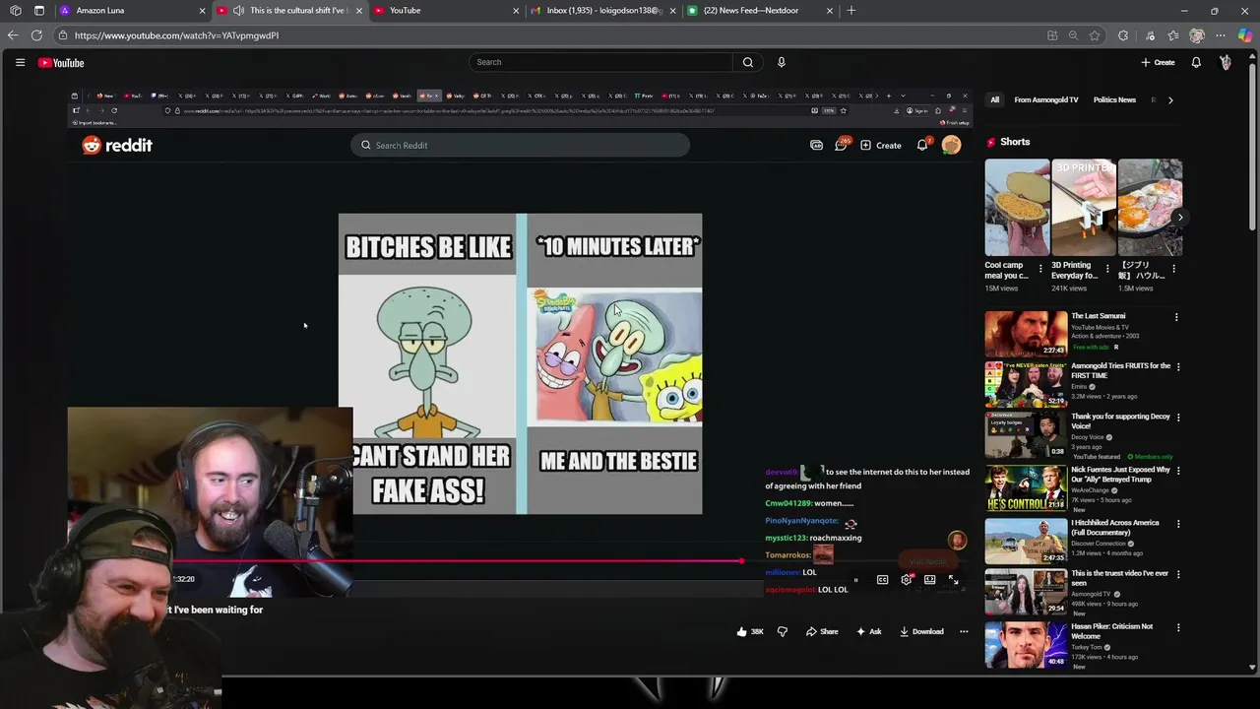Image resolution: width=1260 pixels, height=709 pixels.
Task: Open browser extensions puzzle icon
Action: click(1123, 35)
